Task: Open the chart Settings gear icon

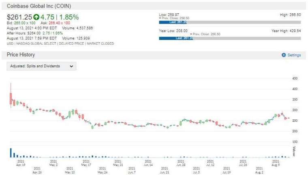Action: (284, 55)
